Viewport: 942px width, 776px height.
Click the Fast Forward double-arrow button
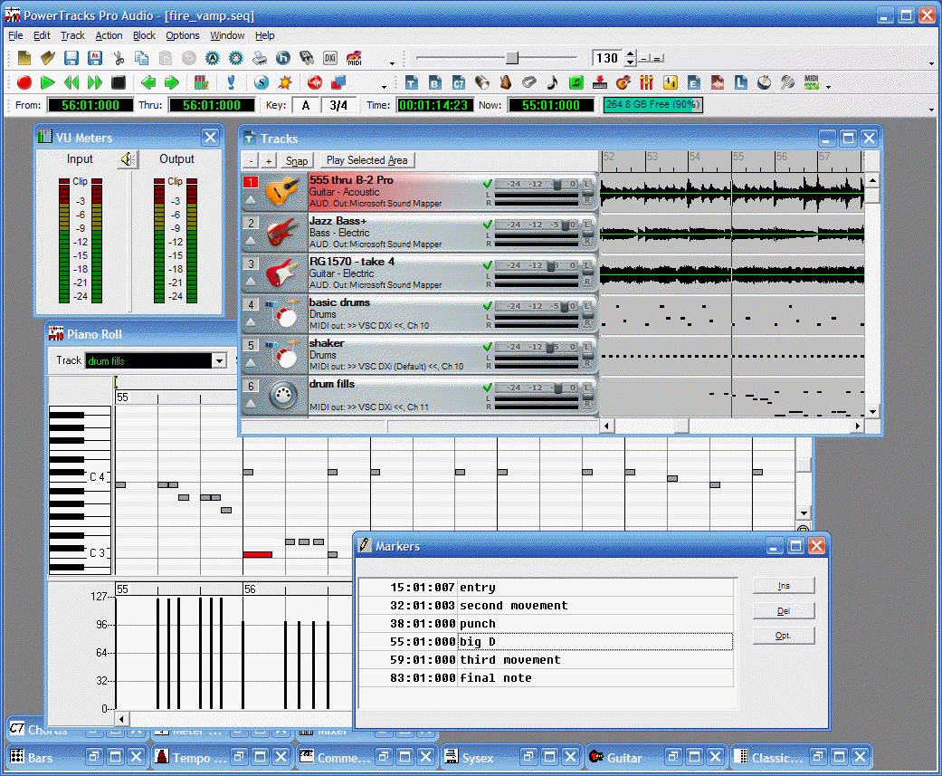(x=95, y=82)
